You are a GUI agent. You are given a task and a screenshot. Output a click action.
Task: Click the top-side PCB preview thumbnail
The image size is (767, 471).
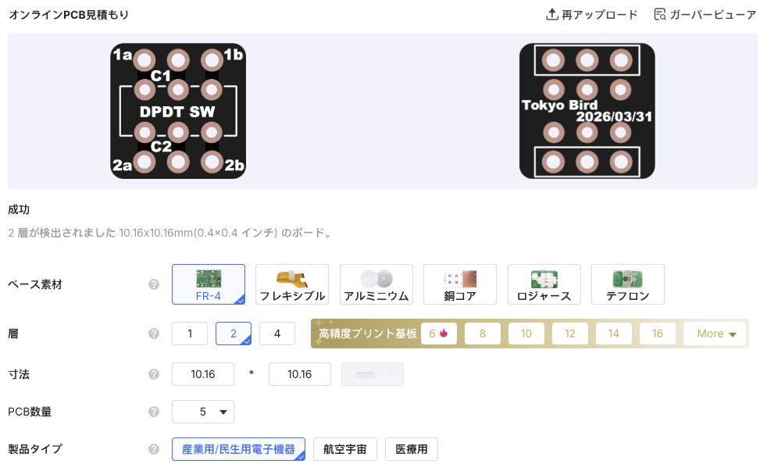[x=178, y=111]
